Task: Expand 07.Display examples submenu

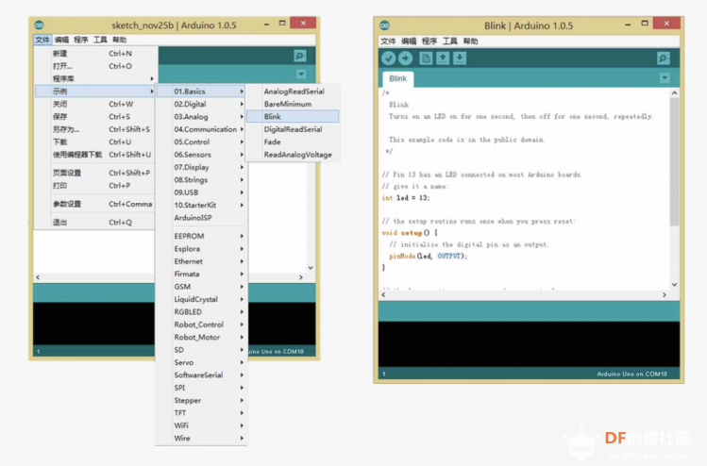Action: coord(201,167)
